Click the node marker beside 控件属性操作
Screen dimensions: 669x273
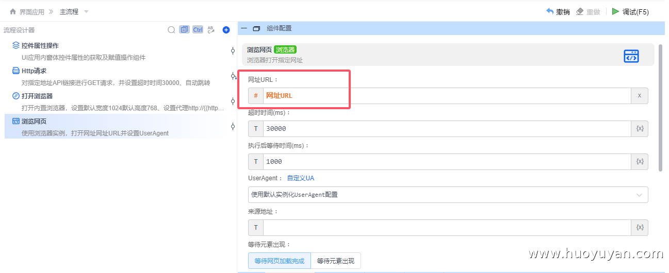coord(233,50)
